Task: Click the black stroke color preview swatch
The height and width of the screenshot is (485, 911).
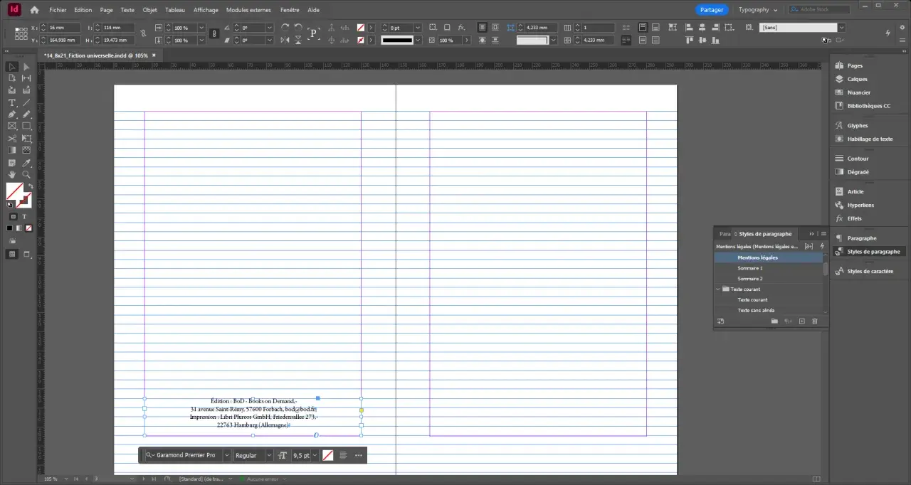Action: tap(397, 41)
